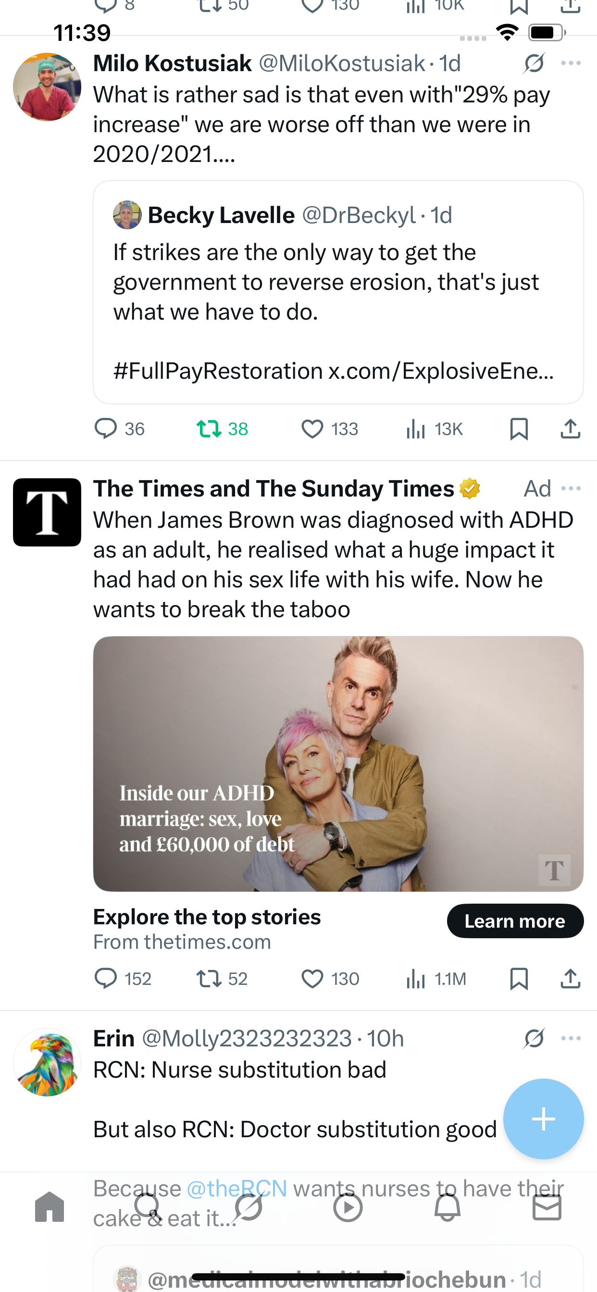Viewport: 597px width, 1292px height.
Task: Compose a new post
Action: 543,1118
